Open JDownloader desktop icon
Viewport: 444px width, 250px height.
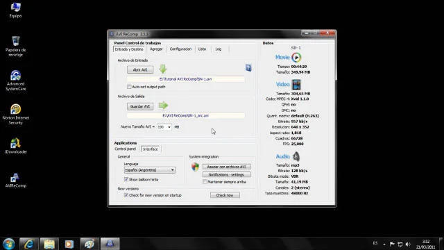point(15,147)
